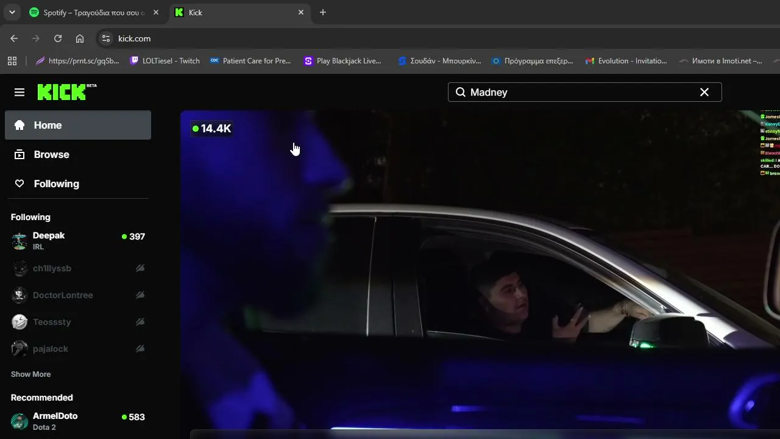Select the ArmelDoto channel name

point(55,416)
